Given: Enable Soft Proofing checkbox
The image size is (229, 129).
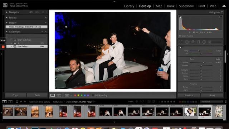Looking at the screenshot, I should (x=93, y=95).
